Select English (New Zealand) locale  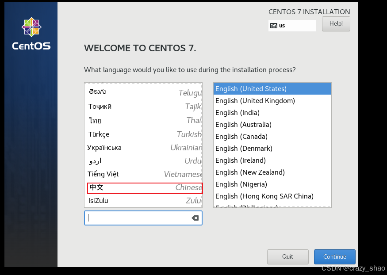(x=272, y=172)
